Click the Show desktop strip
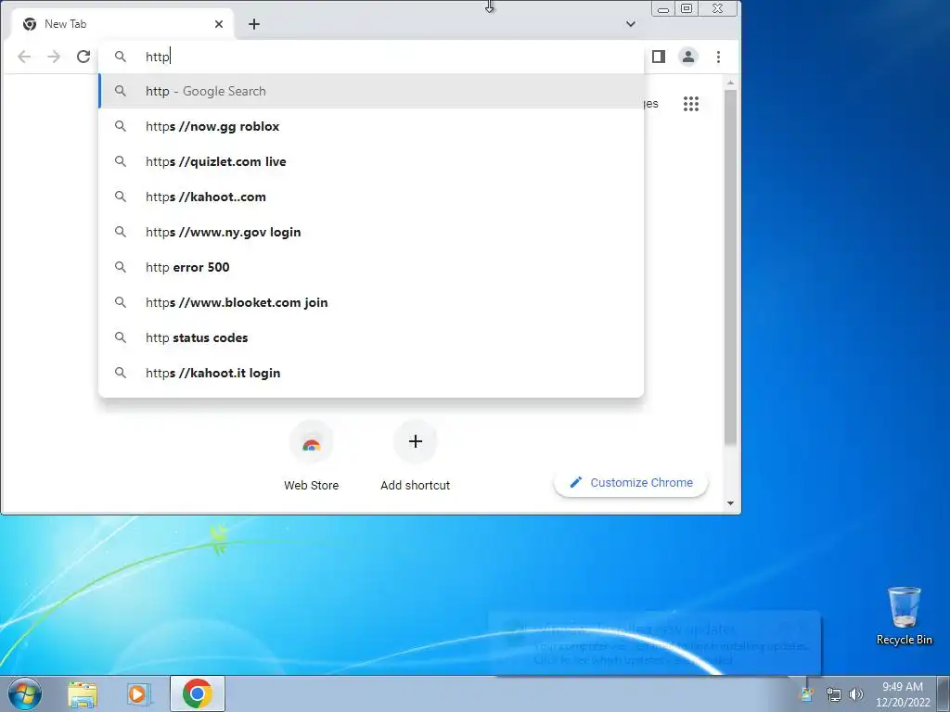This screenshot has height=712, width=950. [x=944, y=693]
